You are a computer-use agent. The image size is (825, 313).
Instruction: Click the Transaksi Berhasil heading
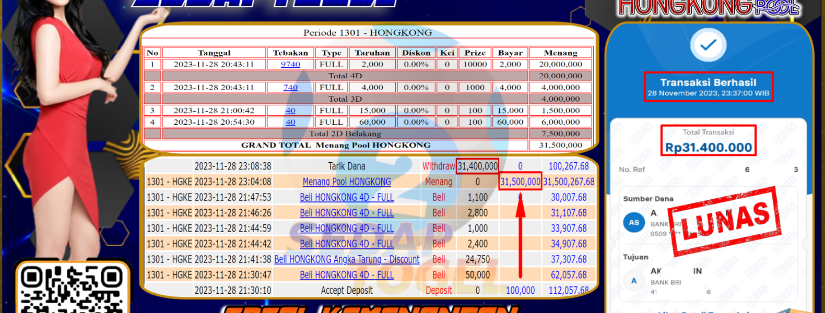pyautogui.click(x=708, y=82)
